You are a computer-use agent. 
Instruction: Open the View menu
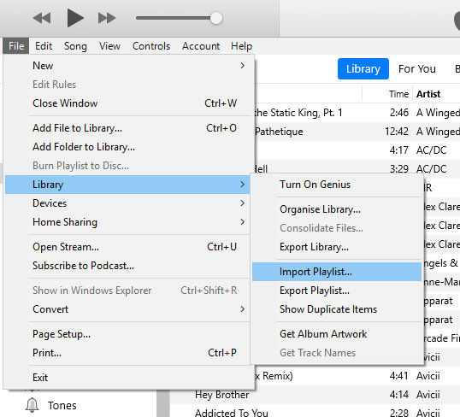[109, 46]
